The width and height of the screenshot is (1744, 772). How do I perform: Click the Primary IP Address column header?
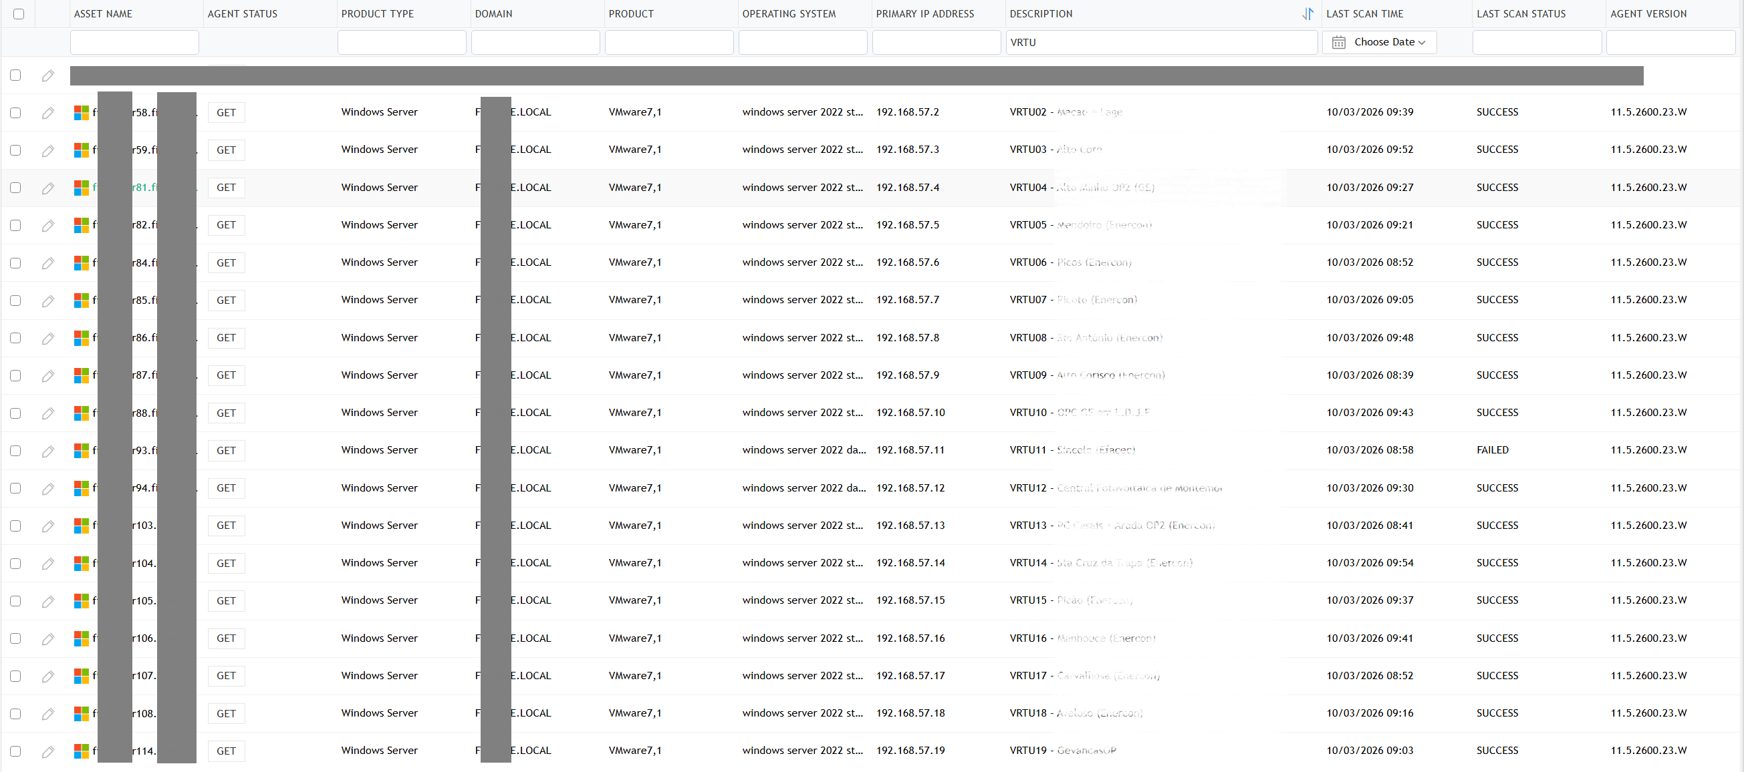(x=924, y=13)
